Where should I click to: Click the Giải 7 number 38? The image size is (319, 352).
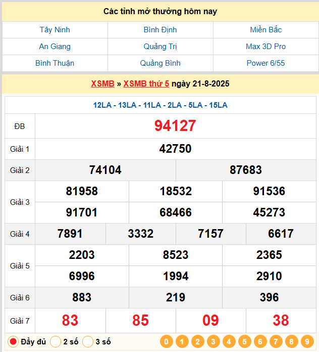(281, 320)
